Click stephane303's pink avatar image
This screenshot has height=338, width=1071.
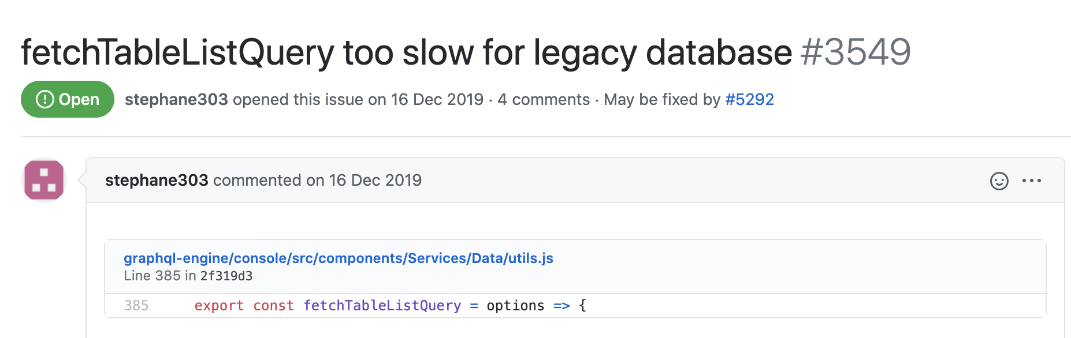pos(44,180)
